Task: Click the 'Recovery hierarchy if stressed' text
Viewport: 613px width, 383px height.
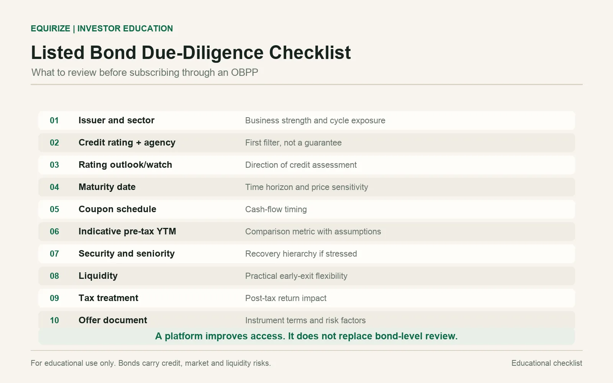Action: (301, 254)
